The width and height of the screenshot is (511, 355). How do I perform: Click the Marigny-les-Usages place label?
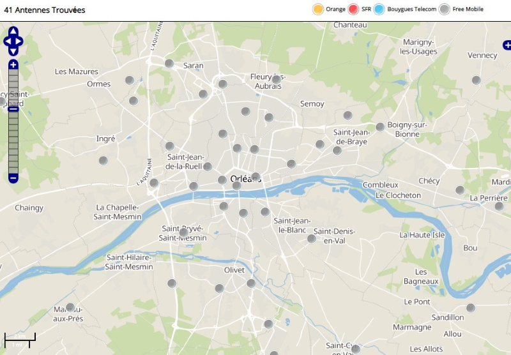(x=418, y=47)
